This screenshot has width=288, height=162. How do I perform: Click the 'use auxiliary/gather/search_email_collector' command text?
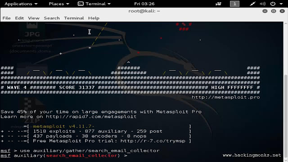90,151
